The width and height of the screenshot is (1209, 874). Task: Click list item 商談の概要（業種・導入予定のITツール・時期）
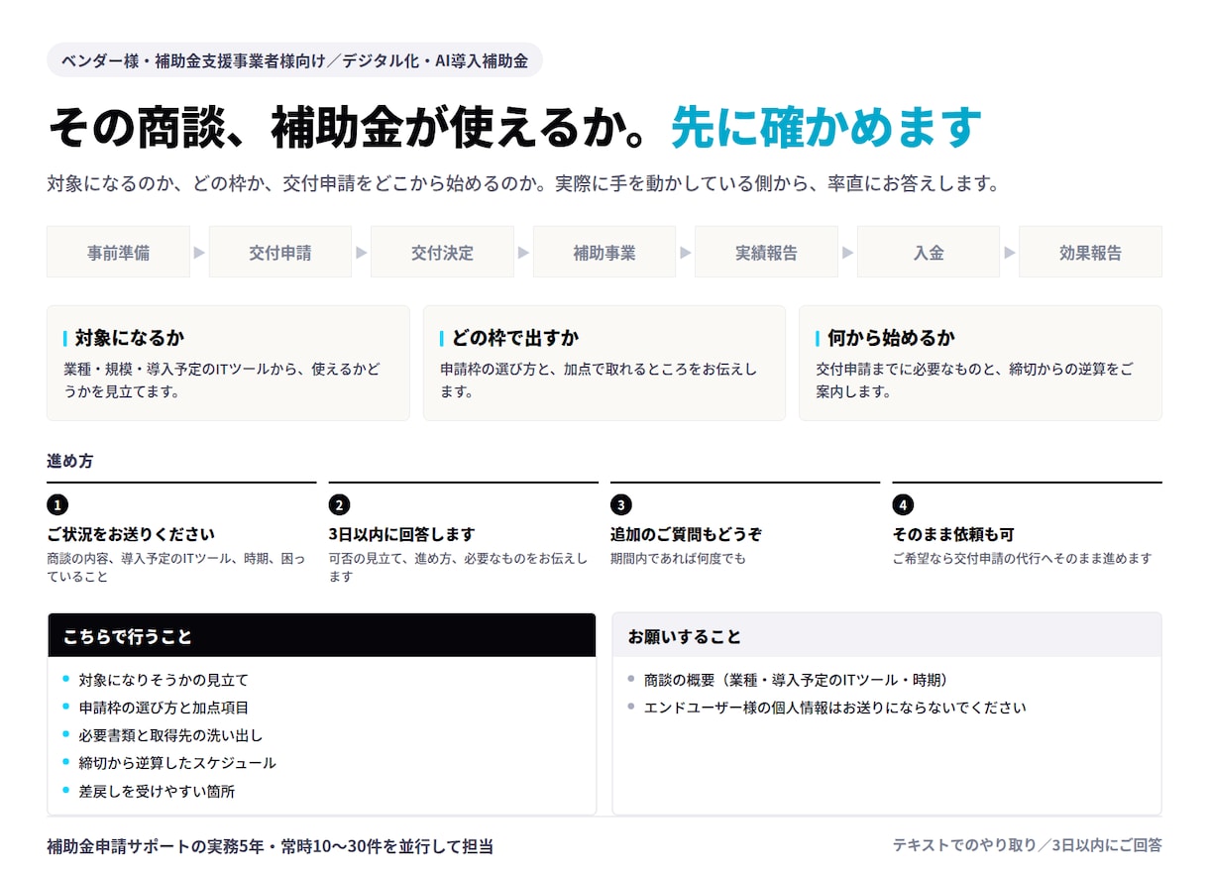click(x=799, y=680)
